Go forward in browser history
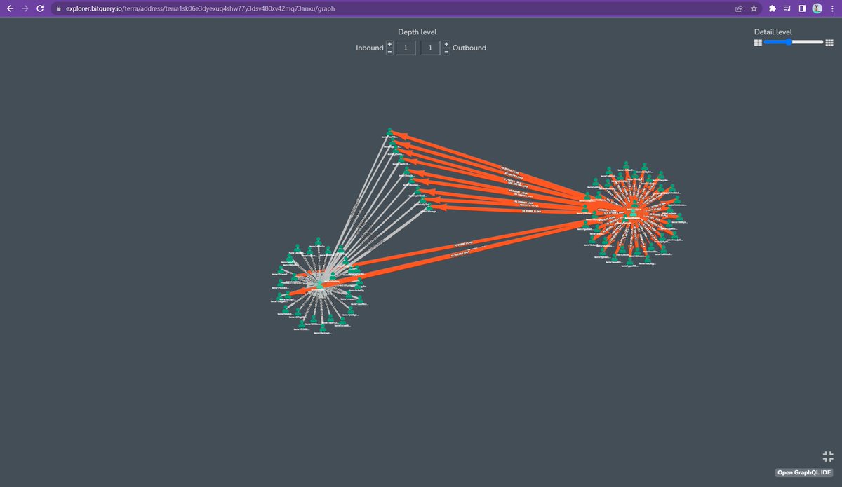 (x=25, y=8)
